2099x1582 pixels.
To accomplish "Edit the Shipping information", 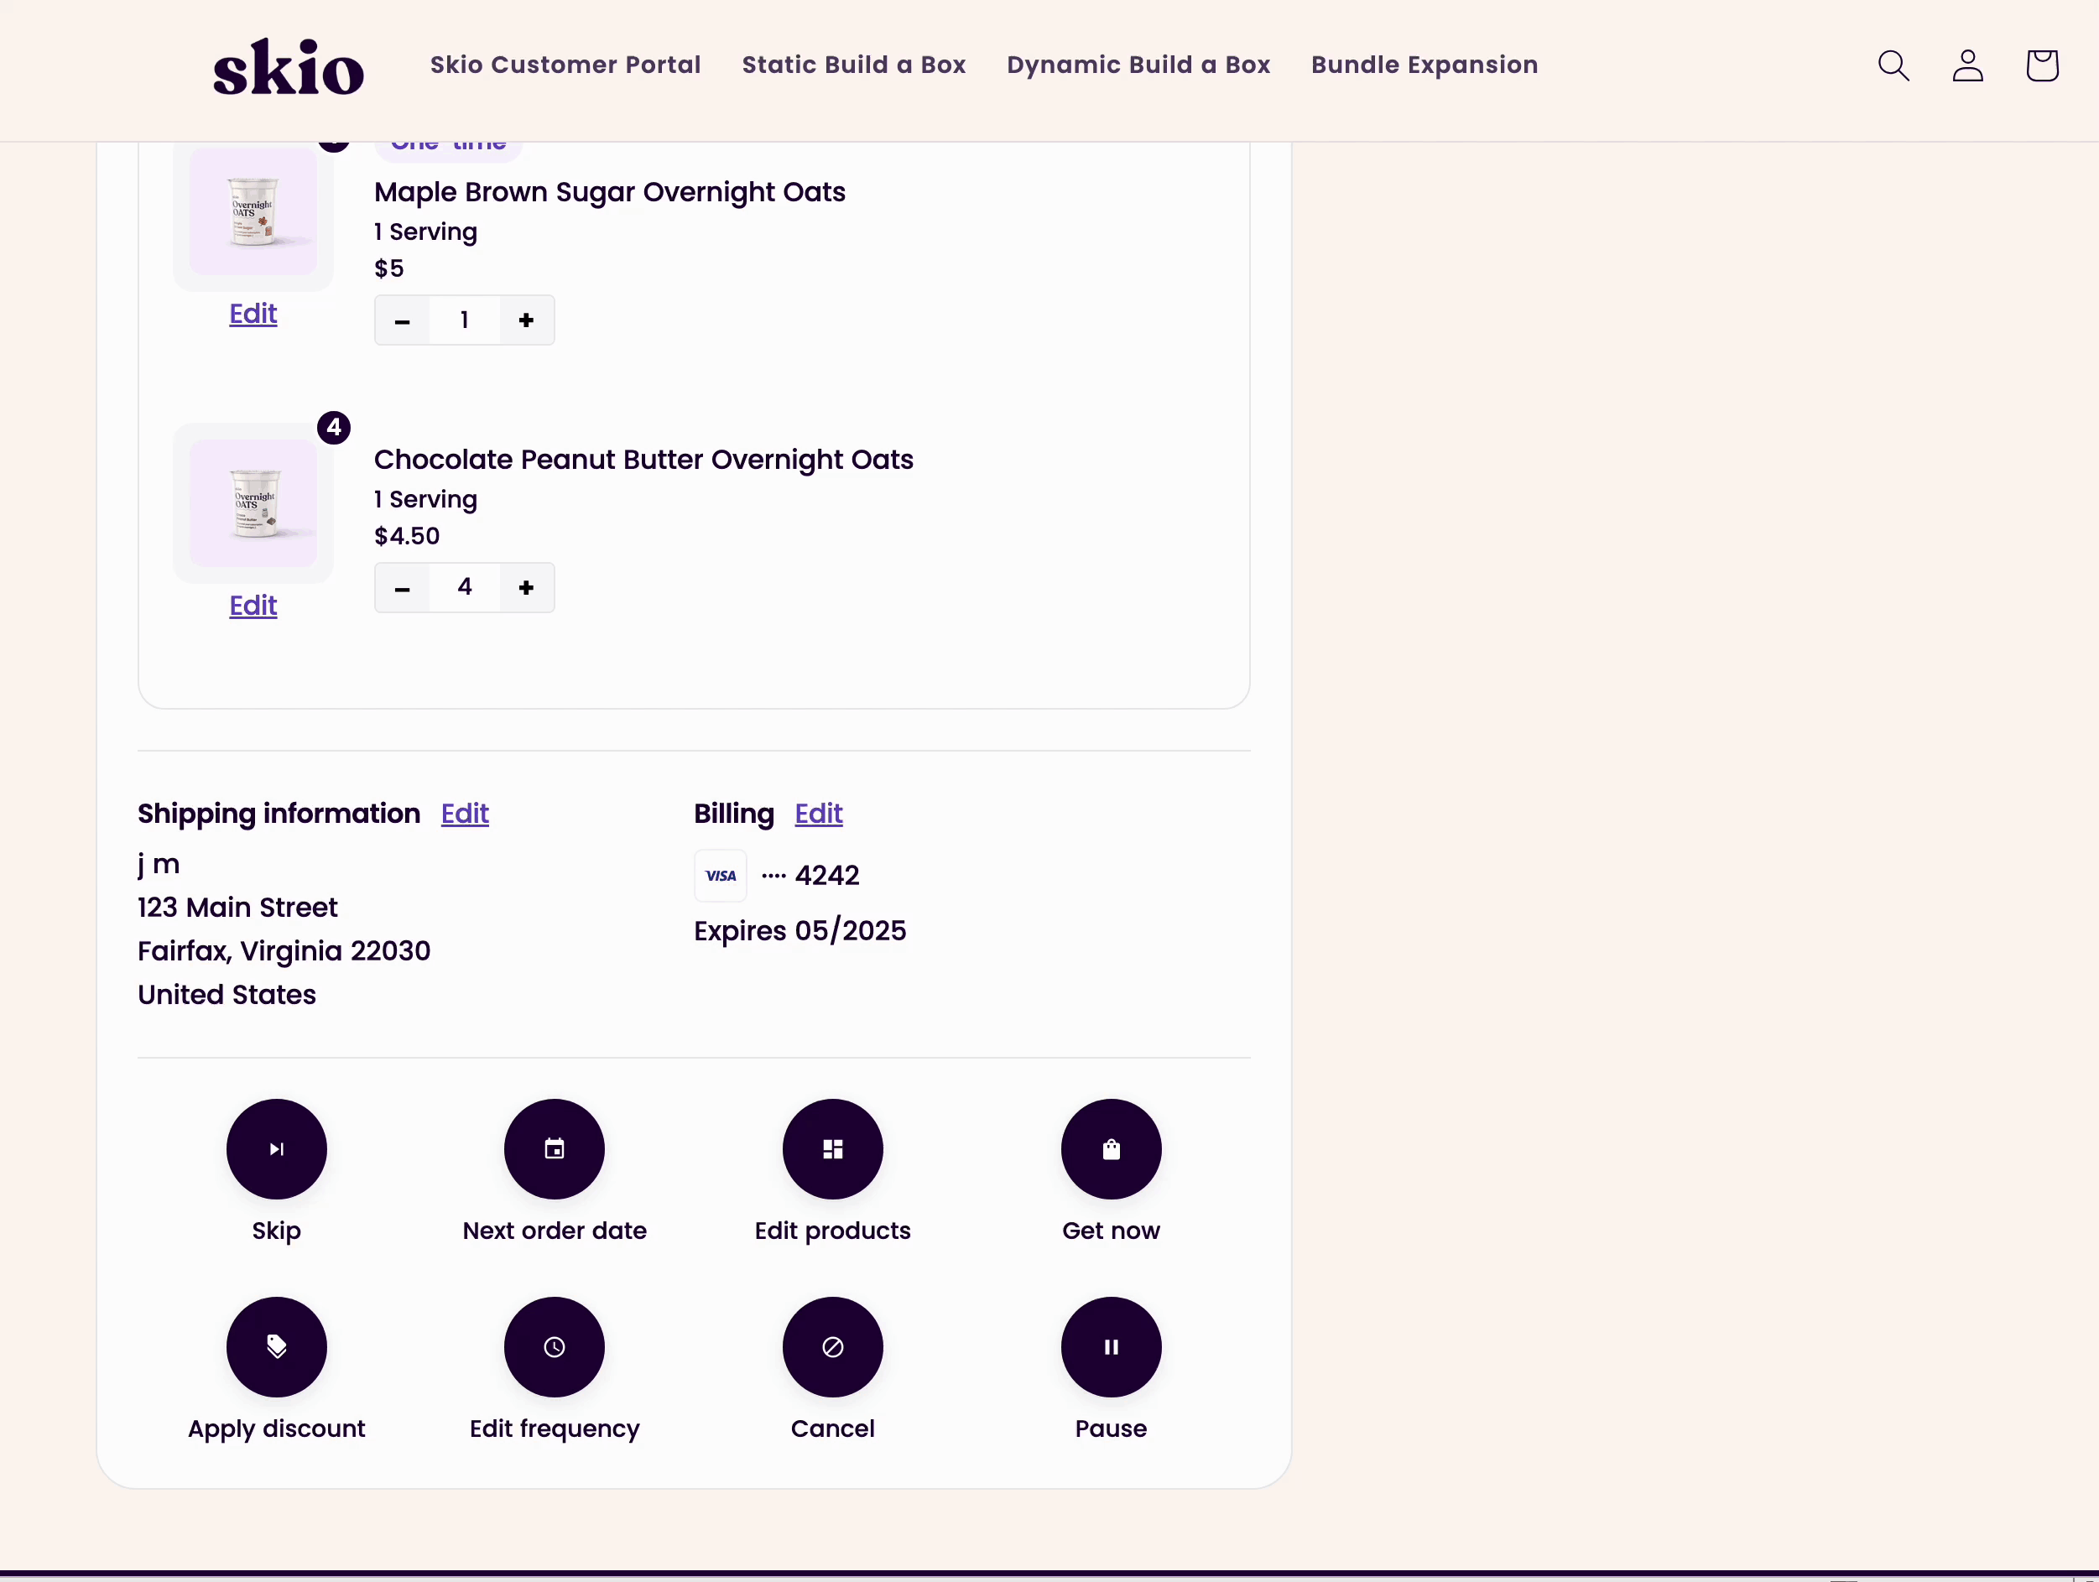I will click(465, 814).
